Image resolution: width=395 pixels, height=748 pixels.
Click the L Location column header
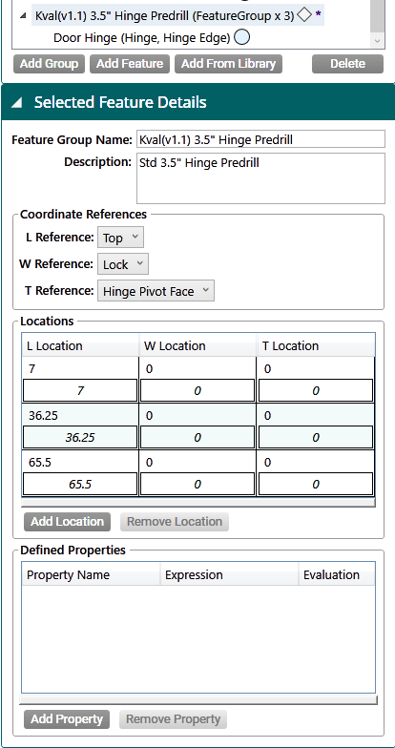80,345
